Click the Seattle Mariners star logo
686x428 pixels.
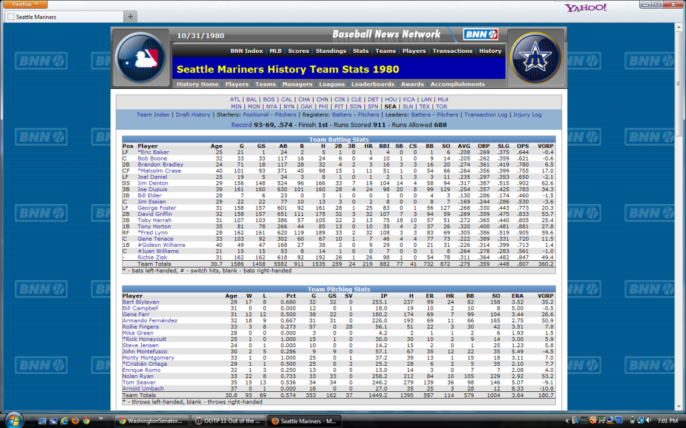[535, 58]
